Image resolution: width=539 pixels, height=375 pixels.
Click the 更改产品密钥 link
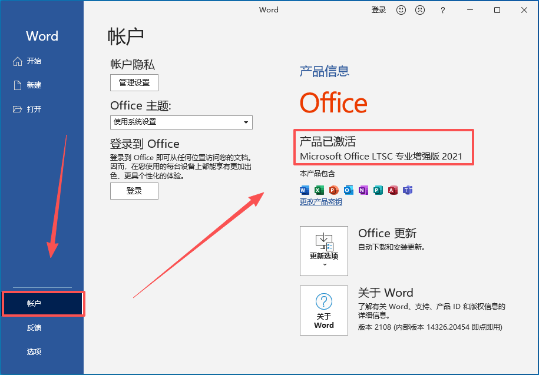pyautogui.click(x=320, y=201)
